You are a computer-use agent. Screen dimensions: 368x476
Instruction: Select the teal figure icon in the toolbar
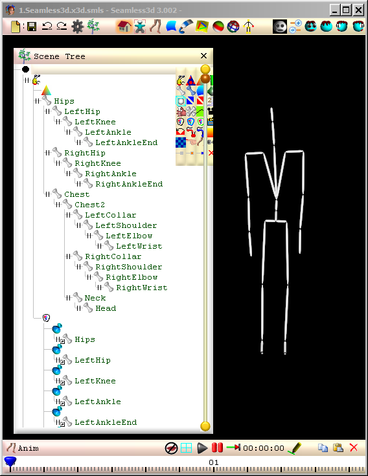pyautogui.click(x=140, y=27)
